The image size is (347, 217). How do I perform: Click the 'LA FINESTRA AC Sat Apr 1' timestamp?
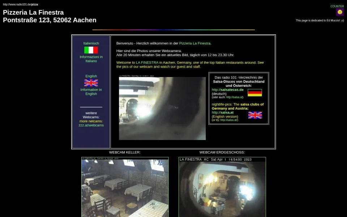(x=215, y=159)
